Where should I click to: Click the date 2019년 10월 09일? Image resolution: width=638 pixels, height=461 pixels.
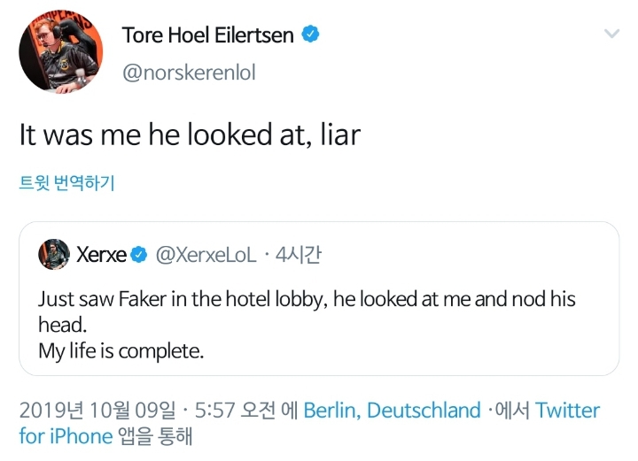click(x=97, y=411)
